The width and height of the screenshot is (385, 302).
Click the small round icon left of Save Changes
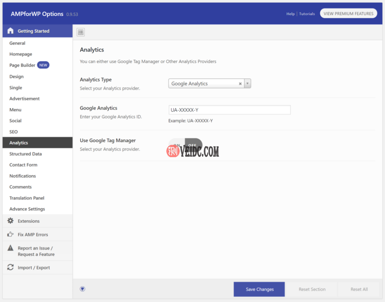coord(82,289)
